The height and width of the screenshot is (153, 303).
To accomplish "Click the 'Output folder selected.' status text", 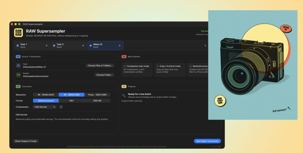I will point(132,101).
